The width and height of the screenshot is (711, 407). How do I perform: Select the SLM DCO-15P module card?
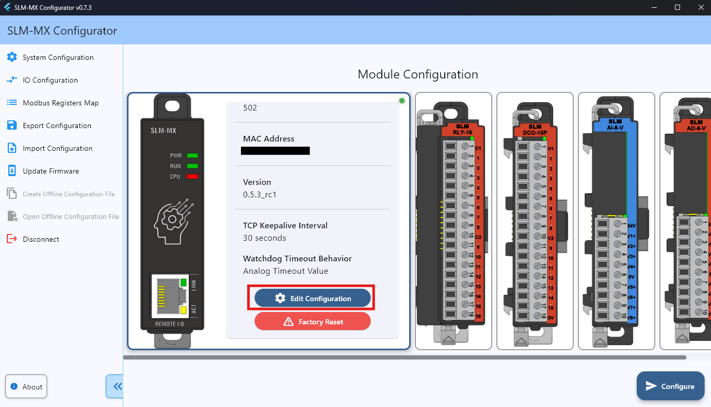535,221
